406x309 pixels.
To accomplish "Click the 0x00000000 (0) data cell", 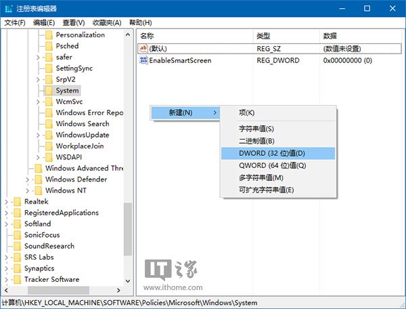I will click(x=348, y=60).
